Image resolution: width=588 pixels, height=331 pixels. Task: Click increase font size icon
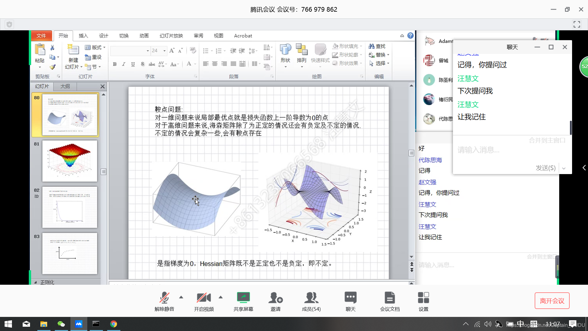172,50
